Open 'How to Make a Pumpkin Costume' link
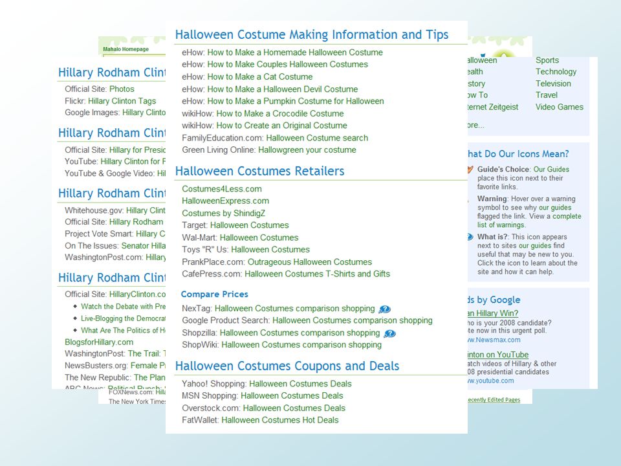 (296, 101)
